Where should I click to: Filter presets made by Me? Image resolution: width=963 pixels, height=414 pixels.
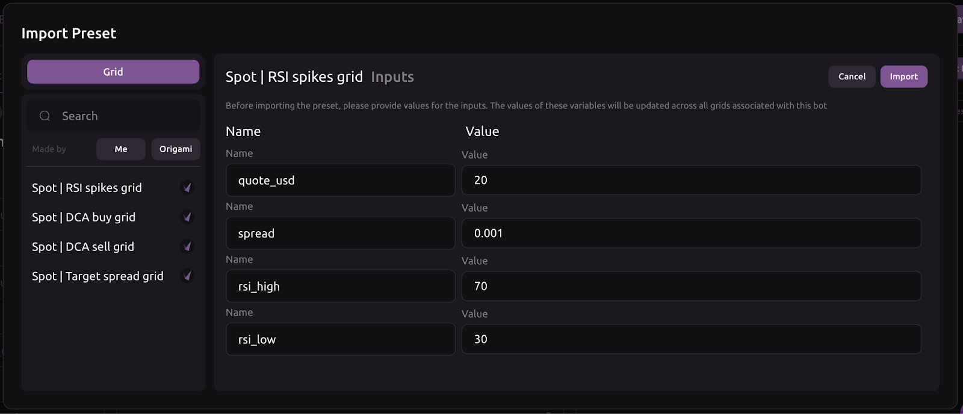[121, 149]
